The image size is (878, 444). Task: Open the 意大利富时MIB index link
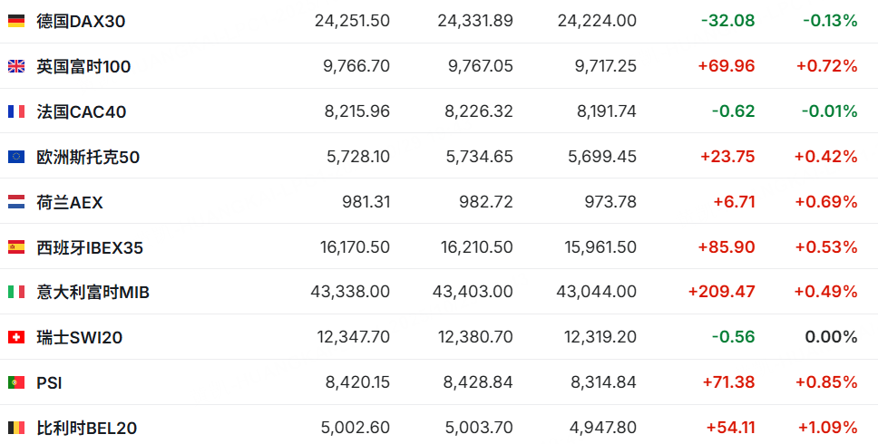click(x=93, y=292)
